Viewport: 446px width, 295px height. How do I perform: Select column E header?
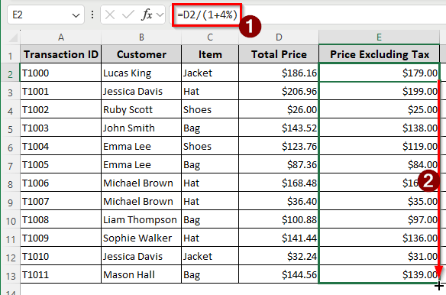pyautogui.click(x=379, y=37)
